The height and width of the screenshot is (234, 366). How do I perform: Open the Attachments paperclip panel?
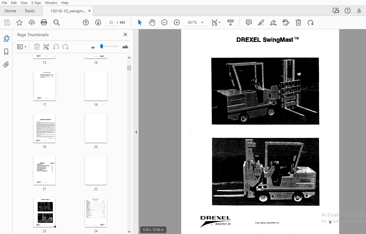pos(6,65)
